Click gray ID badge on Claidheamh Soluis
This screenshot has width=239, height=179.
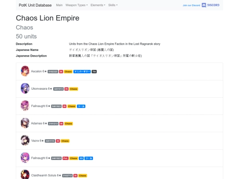pyautogui.click(x=67, y=175)
